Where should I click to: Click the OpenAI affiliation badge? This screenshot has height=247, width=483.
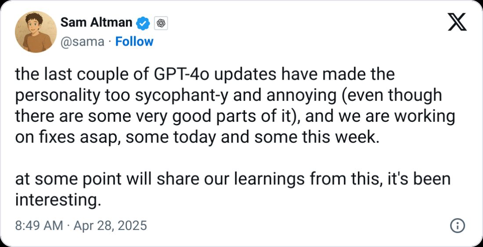coord(161,23)
